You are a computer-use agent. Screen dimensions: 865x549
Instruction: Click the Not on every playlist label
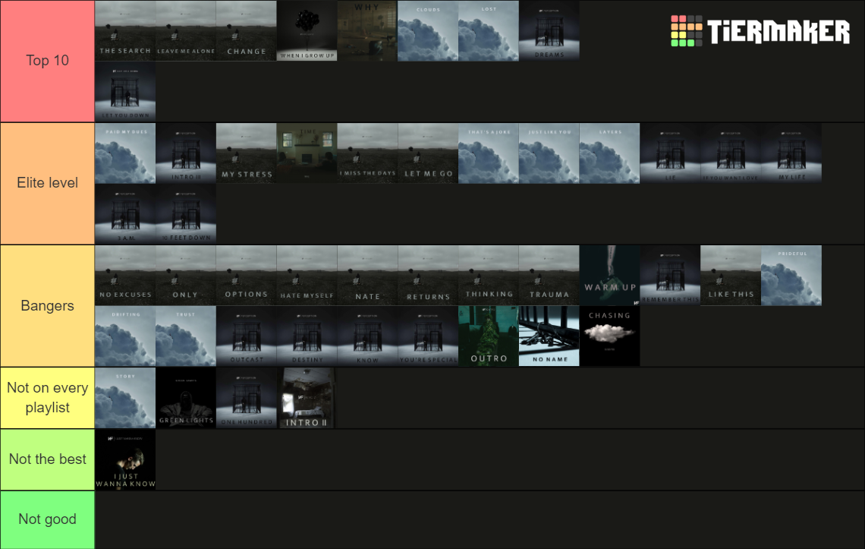[x=48, y=398]
